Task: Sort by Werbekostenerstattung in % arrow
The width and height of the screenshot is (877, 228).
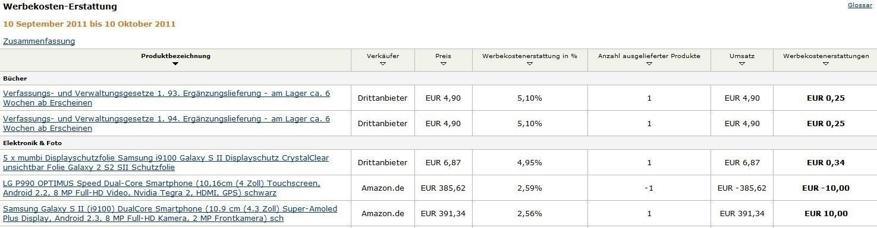Action: 529,64
